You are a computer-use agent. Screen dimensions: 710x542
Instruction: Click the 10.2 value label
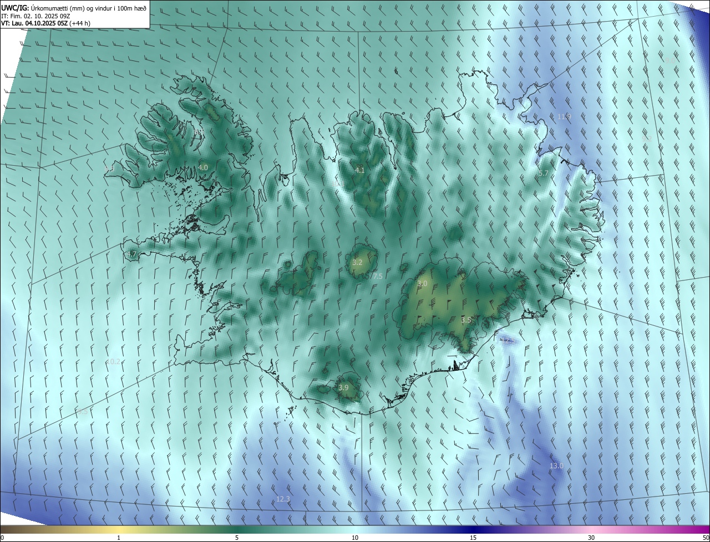113,361
